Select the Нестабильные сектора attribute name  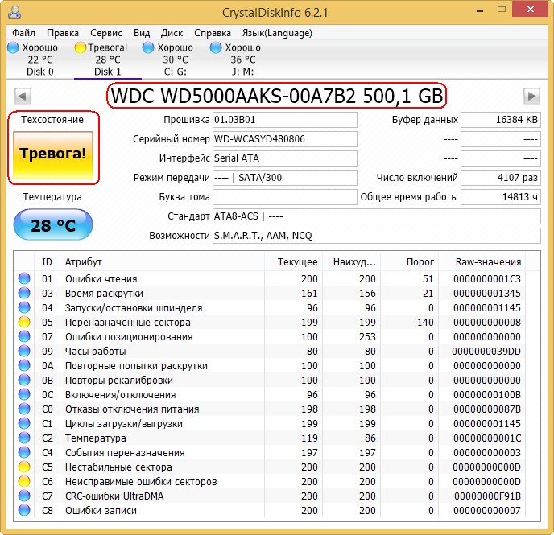[x=118, y=467]
